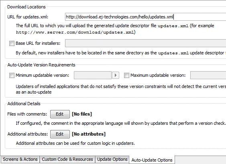Edit the Additional attributes setting

[x=60, y=134]
